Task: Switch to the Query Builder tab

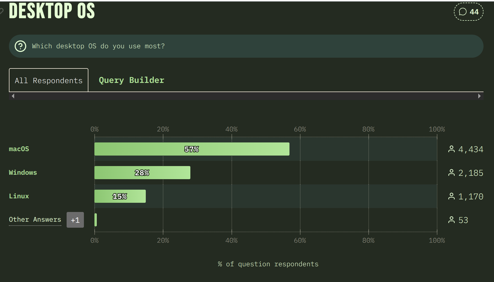Action: [x=131, y=80]
